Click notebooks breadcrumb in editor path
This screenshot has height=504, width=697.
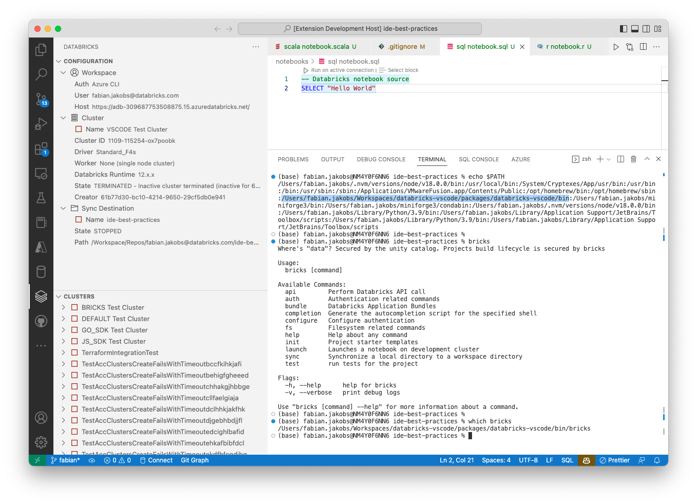point(292,62)
